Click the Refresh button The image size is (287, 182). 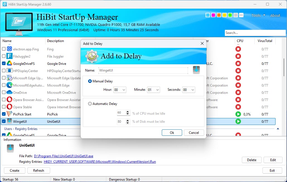(x=38, y=171)
